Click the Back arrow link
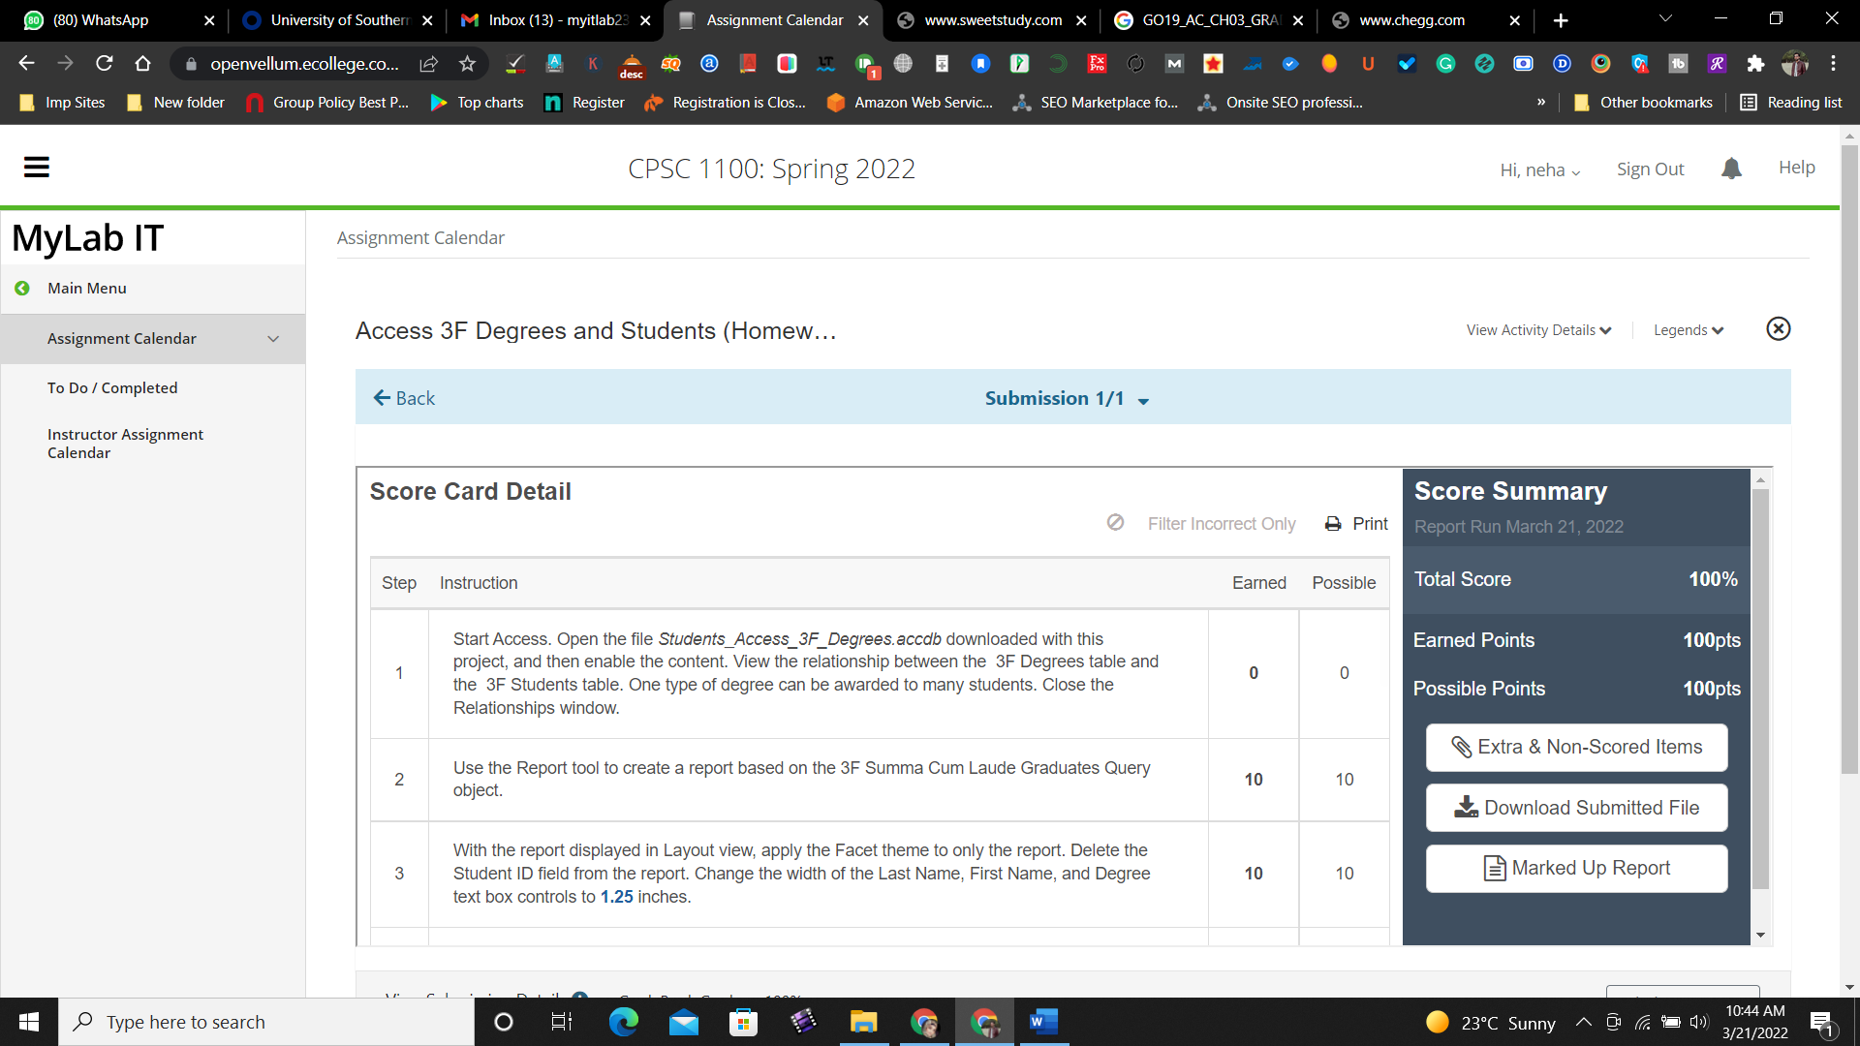The height and width of the screenshot is (1046, 1860). [404, 398]
